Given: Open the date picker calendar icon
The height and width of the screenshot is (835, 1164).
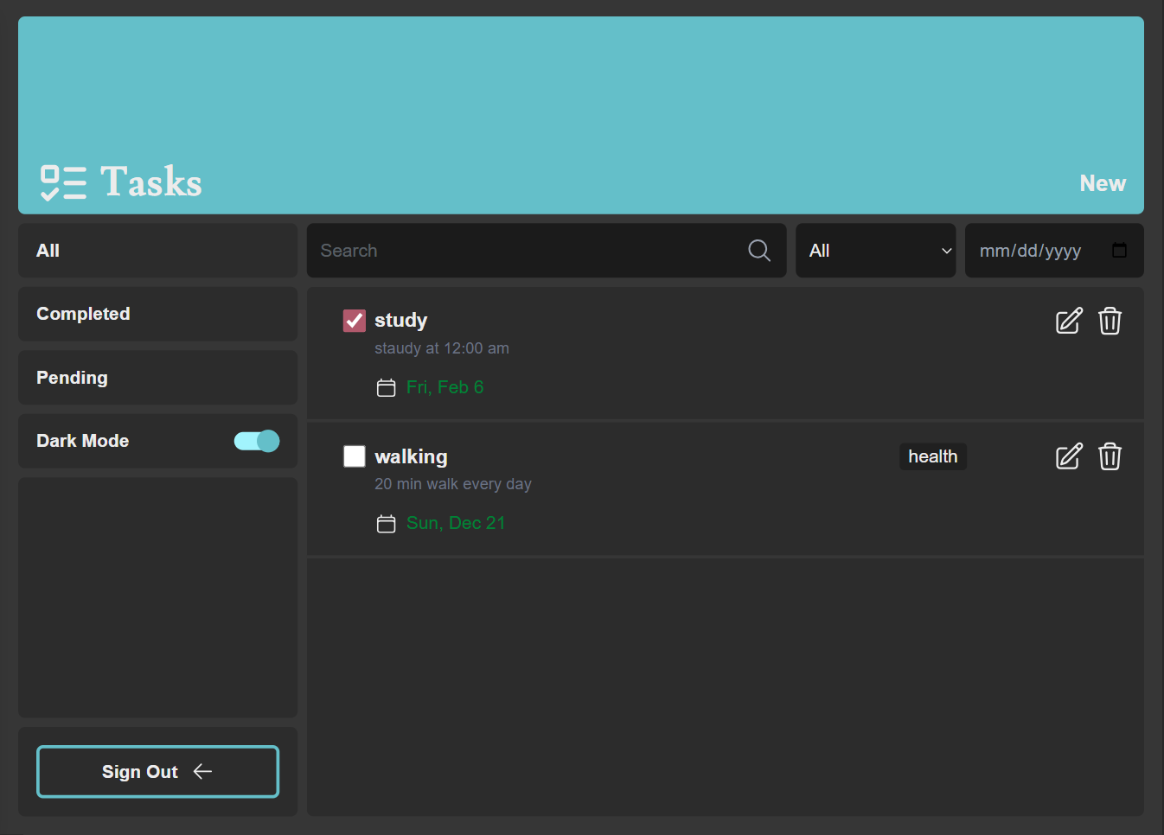Looking at the screenshot, I should click(x=1119, y=251).
